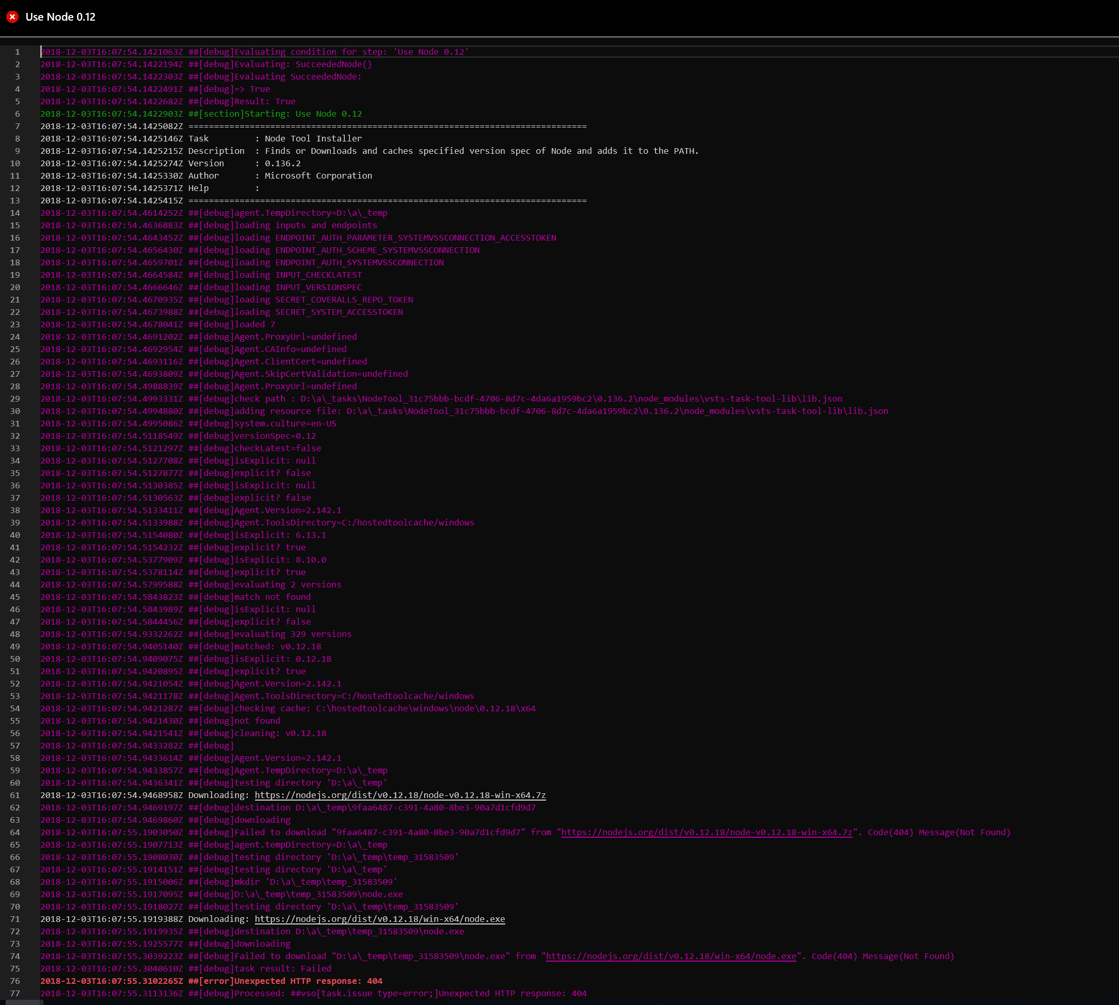
Task: Open the win-x64/node.exe download link on line 71
Action: point(380,919)
